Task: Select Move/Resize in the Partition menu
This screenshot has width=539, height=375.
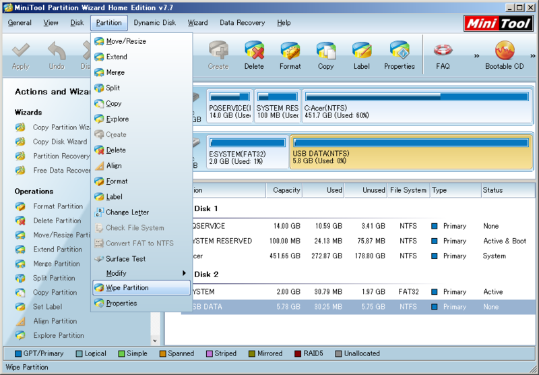Action: pos(141,41)
